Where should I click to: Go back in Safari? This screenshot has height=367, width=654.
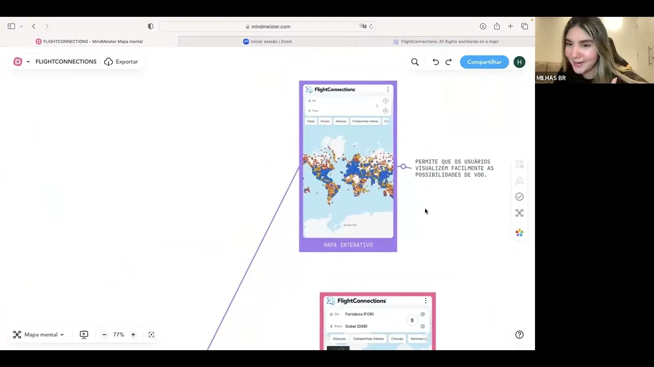tap(34, 27)
